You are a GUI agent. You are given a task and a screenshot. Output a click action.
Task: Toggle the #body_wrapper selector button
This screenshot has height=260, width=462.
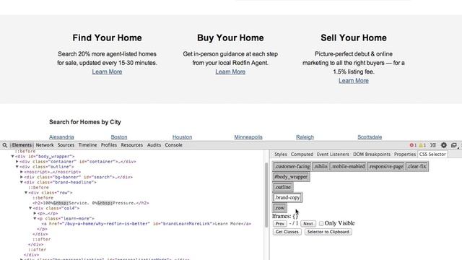[291, 177]
